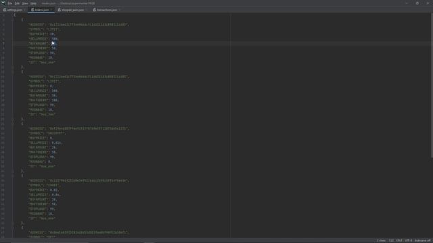Click the BUYPRICE value 10
This screenshot has width=433, height=243.
point(51,34)
